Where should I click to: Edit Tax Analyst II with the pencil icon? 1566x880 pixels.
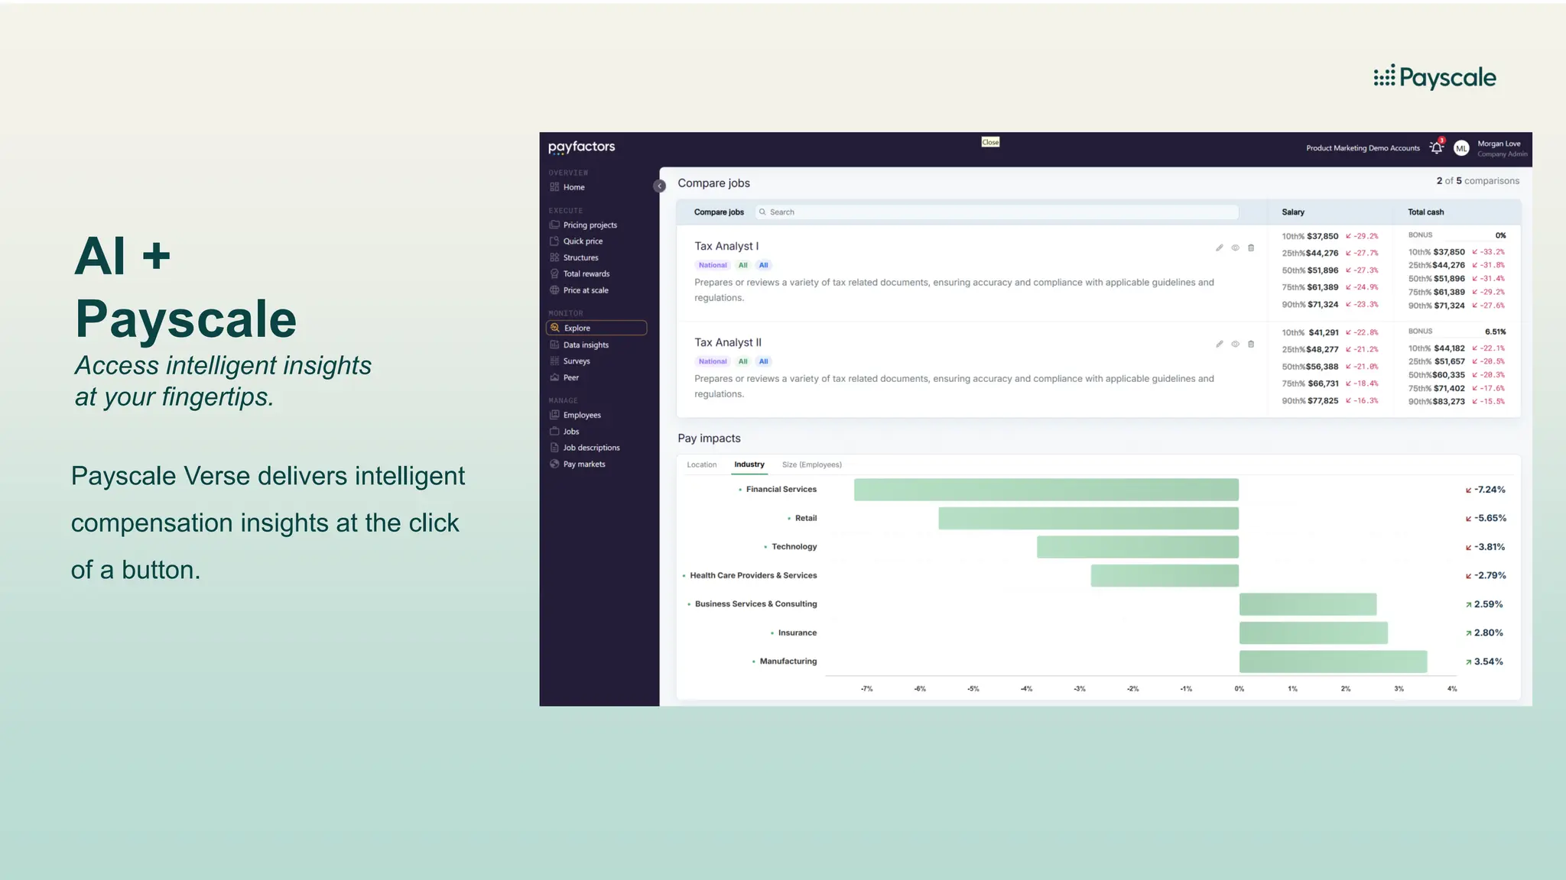tap(1220, 344)
